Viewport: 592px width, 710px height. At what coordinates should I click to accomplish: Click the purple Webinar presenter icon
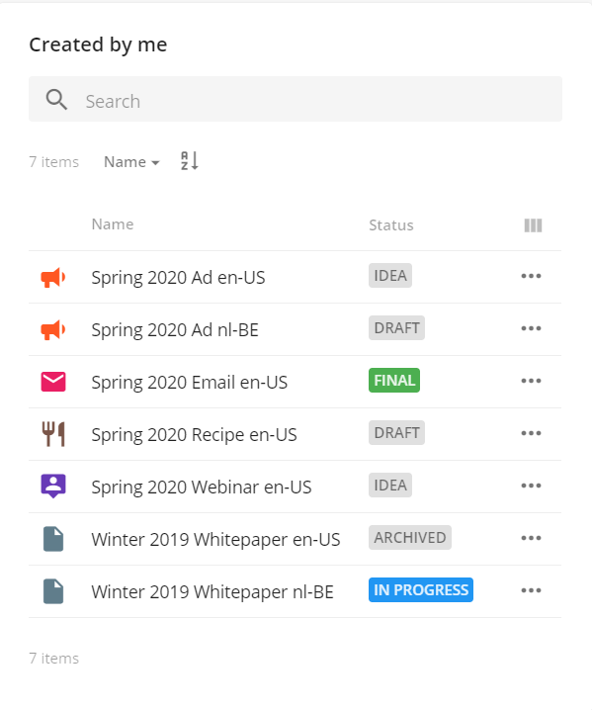point(53,487)
